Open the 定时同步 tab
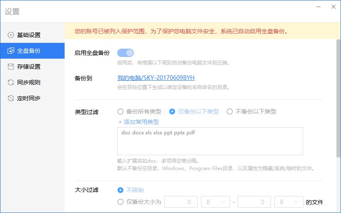 pos(33,98)
